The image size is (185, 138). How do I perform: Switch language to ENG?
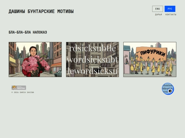pos(158,9)
